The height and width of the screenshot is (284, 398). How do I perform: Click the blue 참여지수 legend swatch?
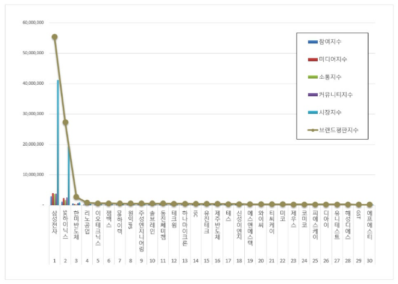tap(313, 42)
